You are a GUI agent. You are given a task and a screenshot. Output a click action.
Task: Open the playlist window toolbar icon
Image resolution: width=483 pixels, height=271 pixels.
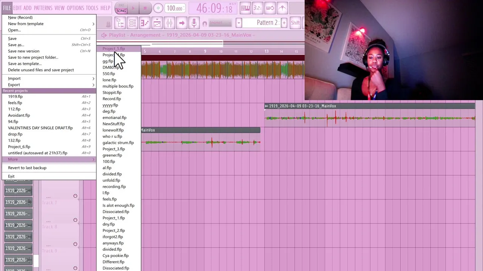click(157, 23)
